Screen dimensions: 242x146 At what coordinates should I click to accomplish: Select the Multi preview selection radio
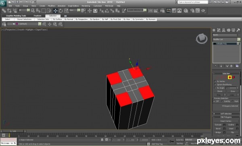(232, 101)
